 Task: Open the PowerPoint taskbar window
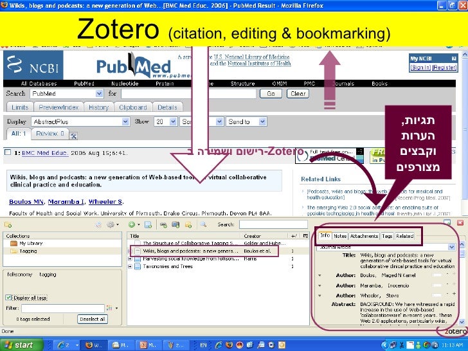(x=149, y=345)
